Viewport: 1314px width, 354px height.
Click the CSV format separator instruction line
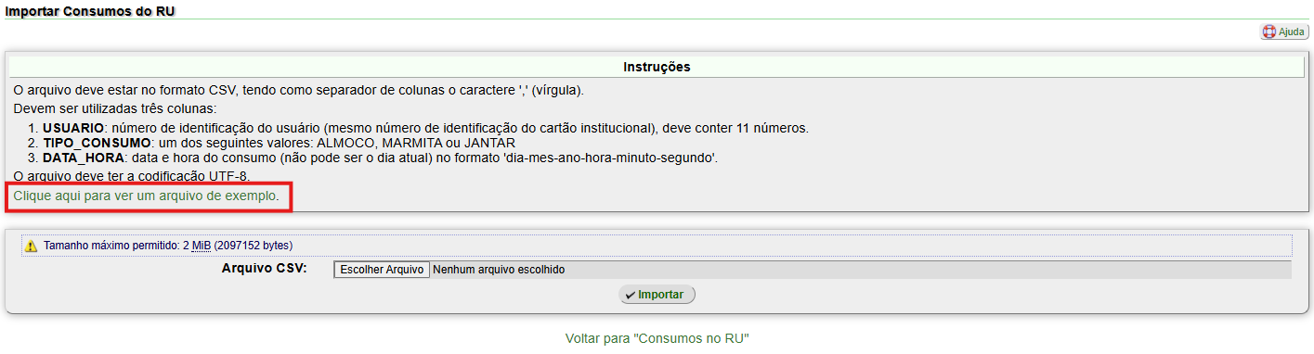pyautogui.click(x=298, y=90)
